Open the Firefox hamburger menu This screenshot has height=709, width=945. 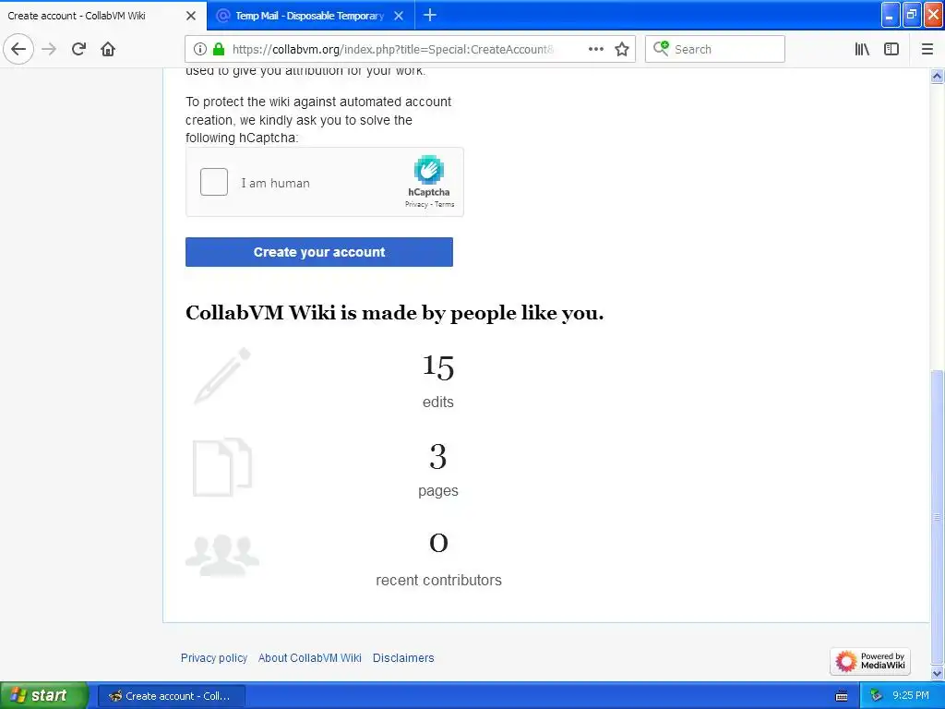(x=927, y=49)
